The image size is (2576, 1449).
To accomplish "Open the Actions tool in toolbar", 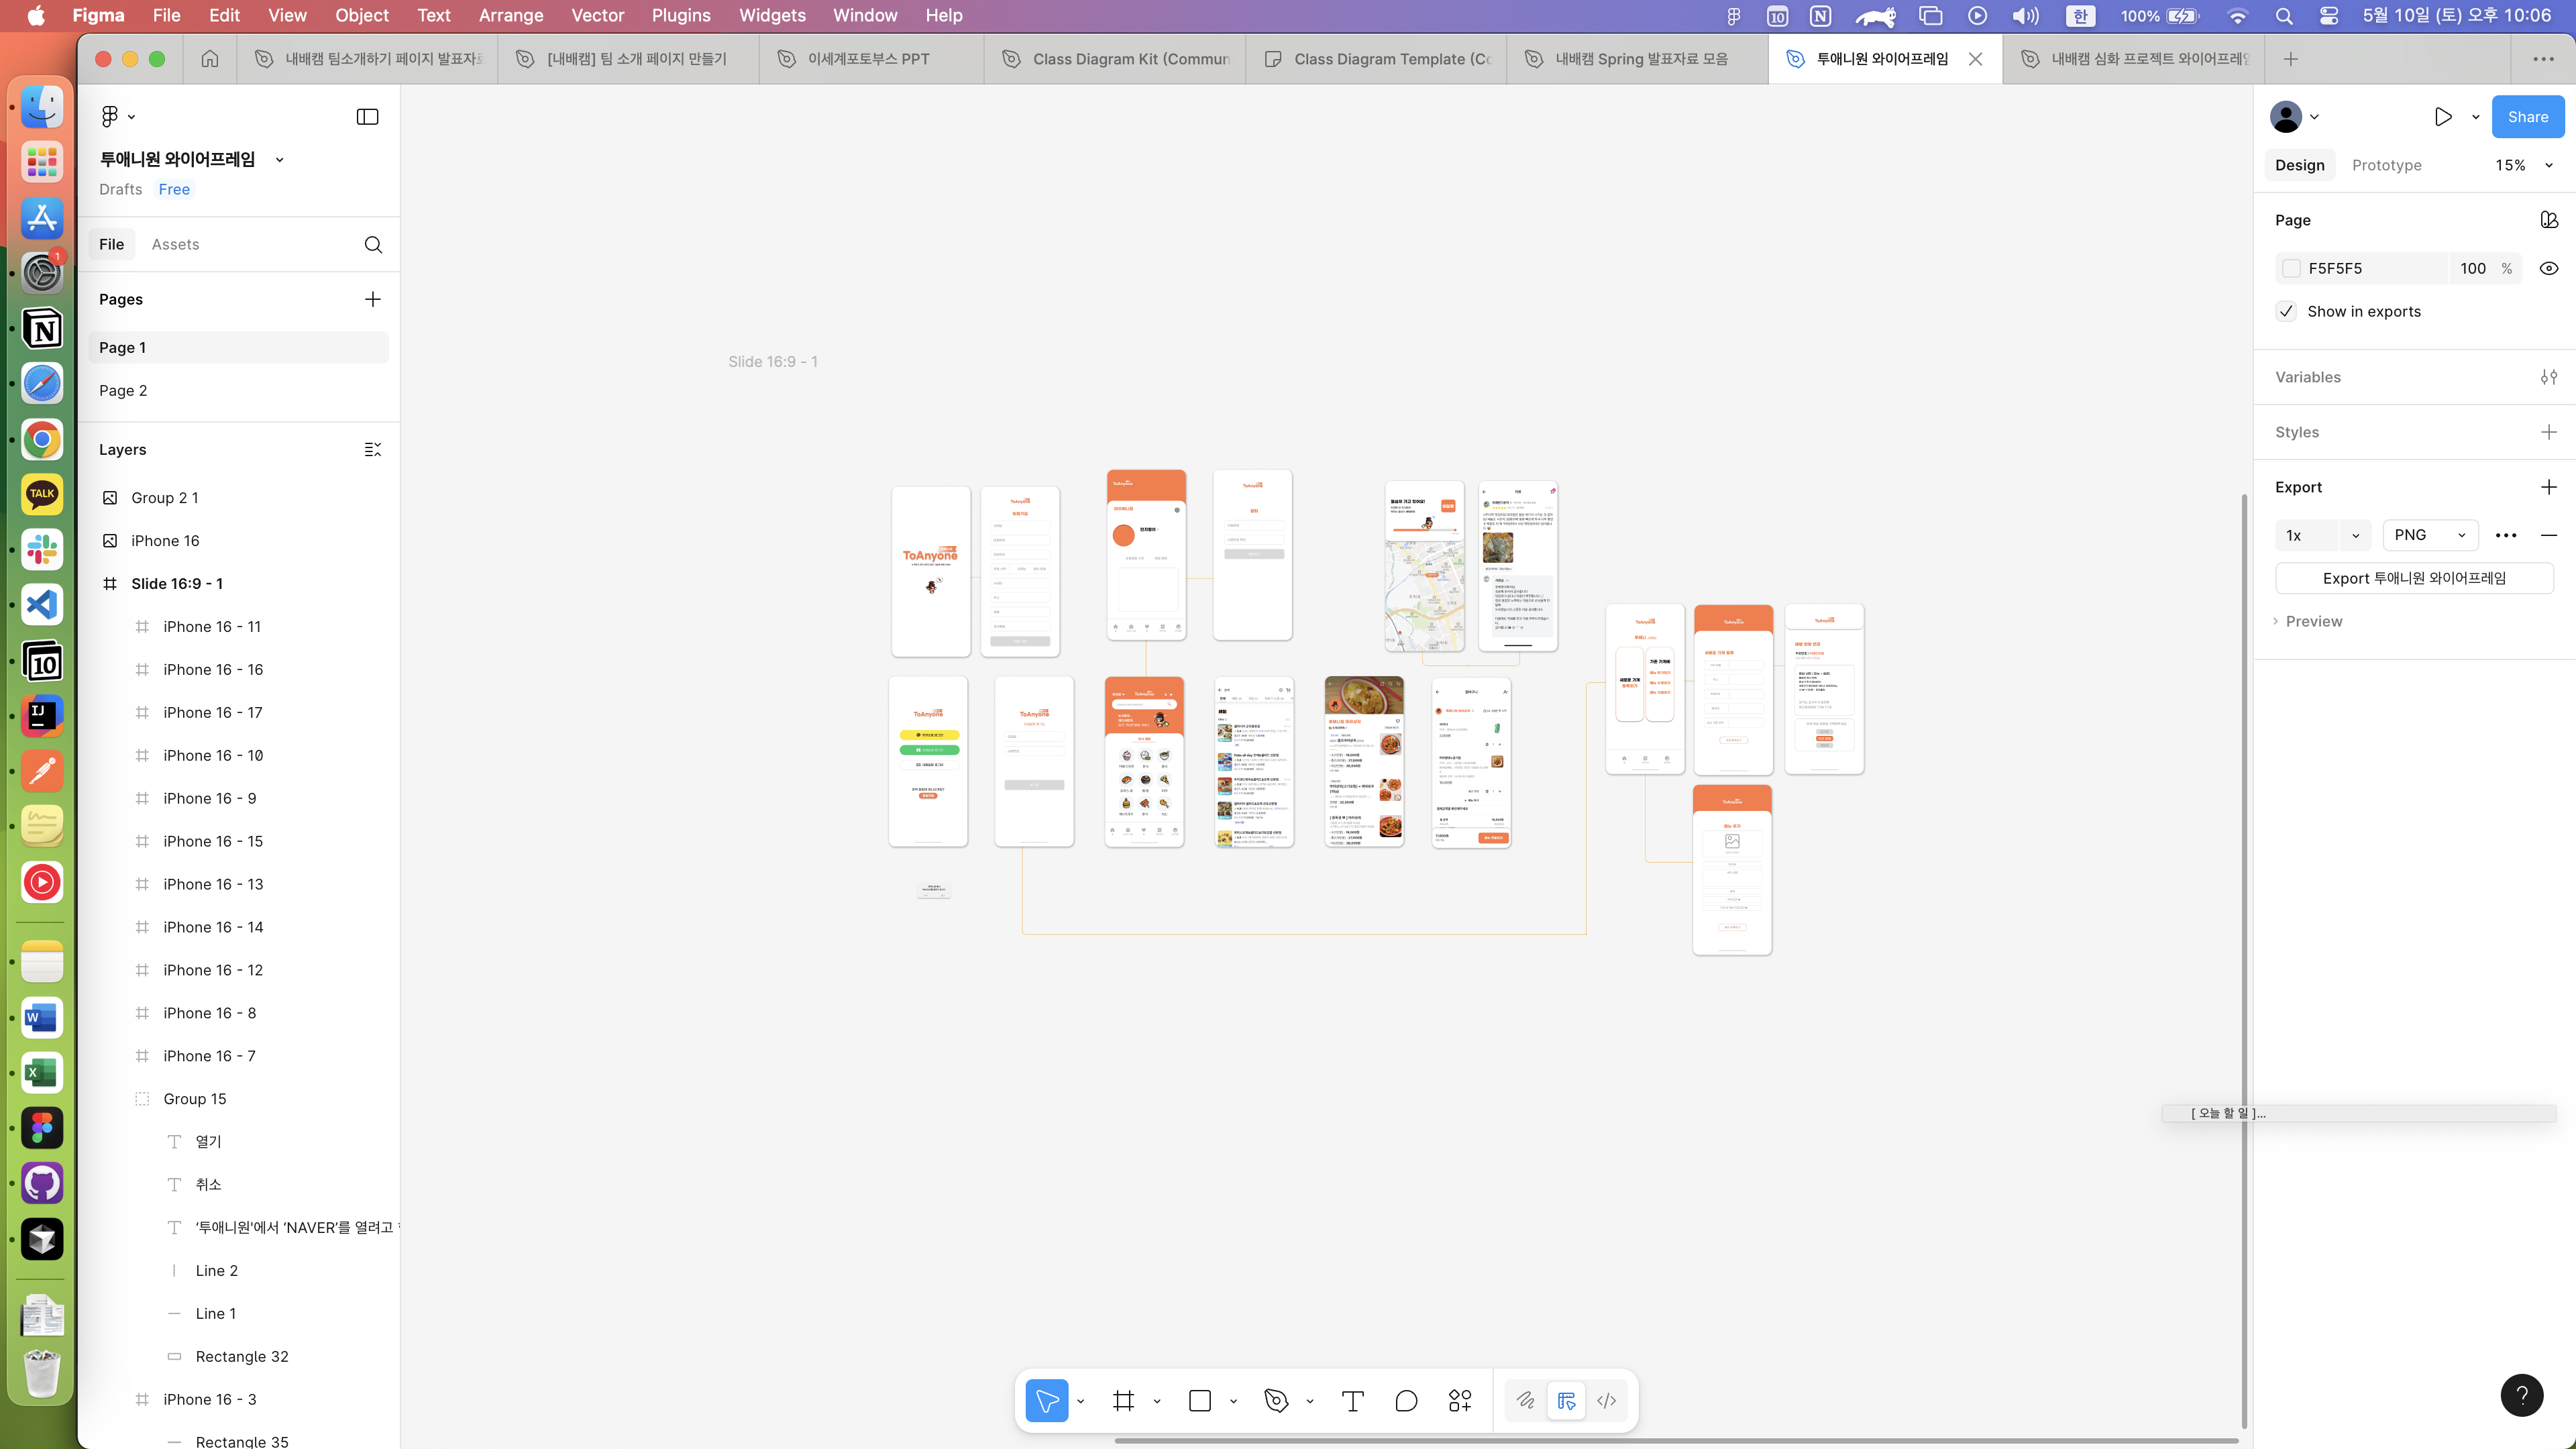I will (x=1460, y=1401).
